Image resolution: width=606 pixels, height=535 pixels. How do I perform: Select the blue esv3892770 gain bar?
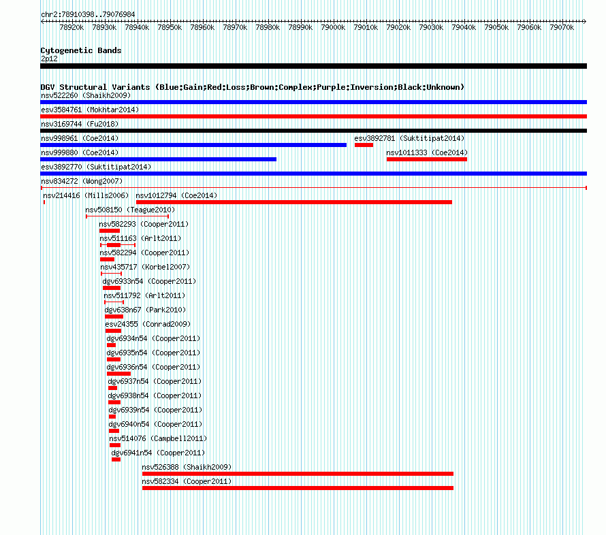coord(313,174)
